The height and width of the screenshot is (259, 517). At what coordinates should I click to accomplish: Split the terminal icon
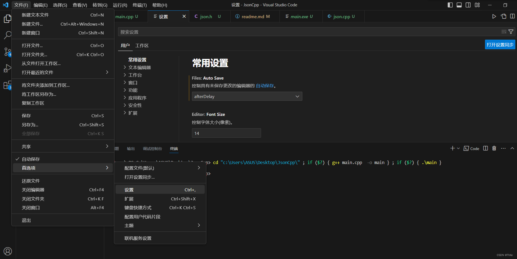[486, 148]
